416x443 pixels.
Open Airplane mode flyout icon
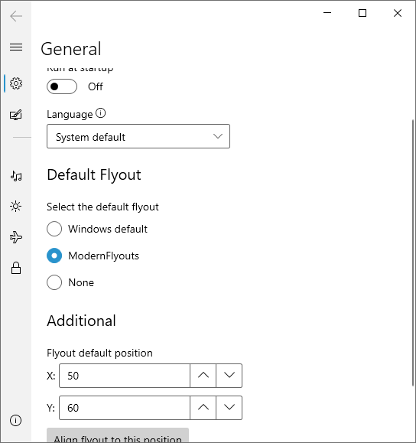tap(16, 237)
